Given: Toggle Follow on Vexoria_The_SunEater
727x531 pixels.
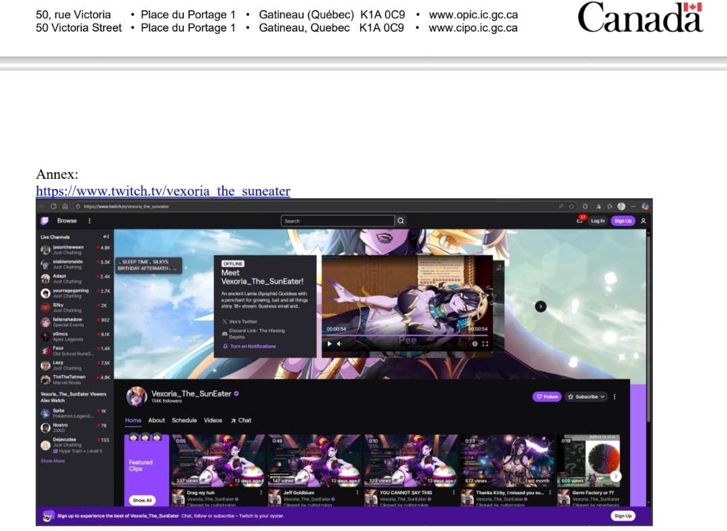Looking at the screenshot, I should [x=547, y=397].
